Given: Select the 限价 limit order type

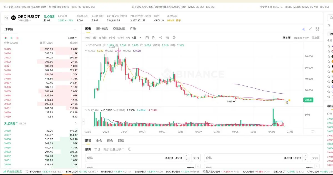Looking at the screenshot, I should coord(88,149).
